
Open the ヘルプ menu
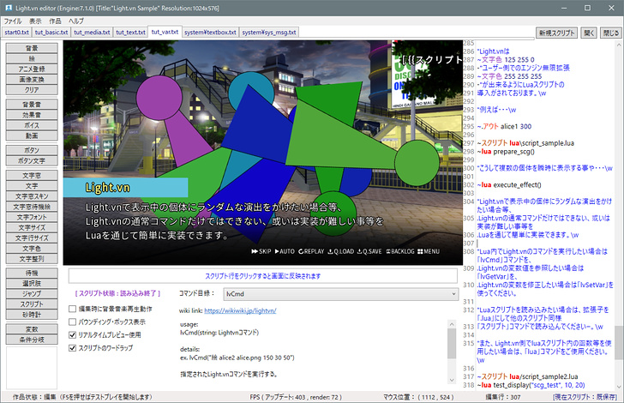75,21
